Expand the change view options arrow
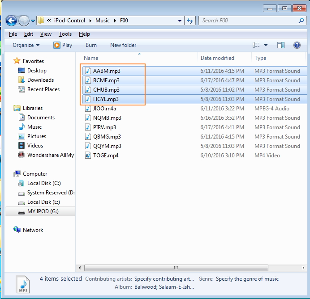The image size is (310, 299). [x=266, y=45]
